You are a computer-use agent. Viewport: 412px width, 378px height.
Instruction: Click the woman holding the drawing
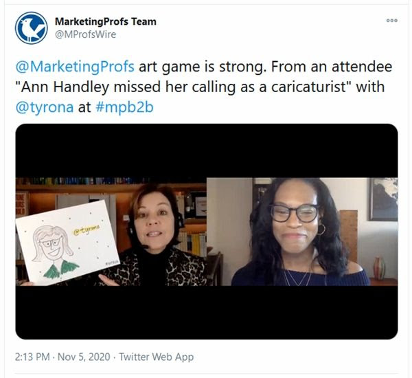point(154,236)
